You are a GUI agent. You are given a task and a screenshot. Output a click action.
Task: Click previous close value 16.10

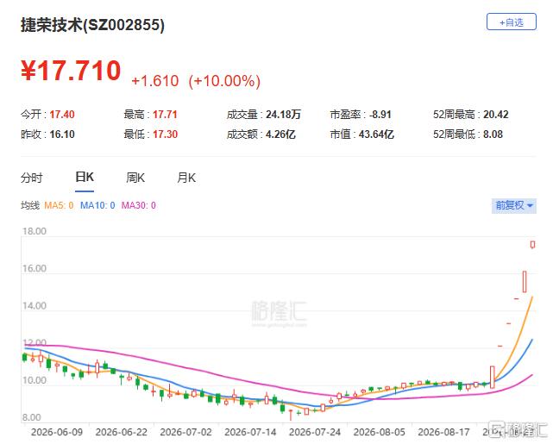[62, 134]
